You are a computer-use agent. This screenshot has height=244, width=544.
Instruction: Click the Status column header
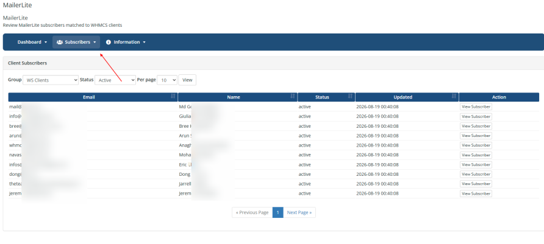point(326,97)
